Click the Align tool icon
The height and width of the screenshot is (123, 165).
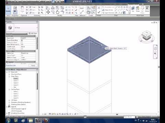coord(48,8)
